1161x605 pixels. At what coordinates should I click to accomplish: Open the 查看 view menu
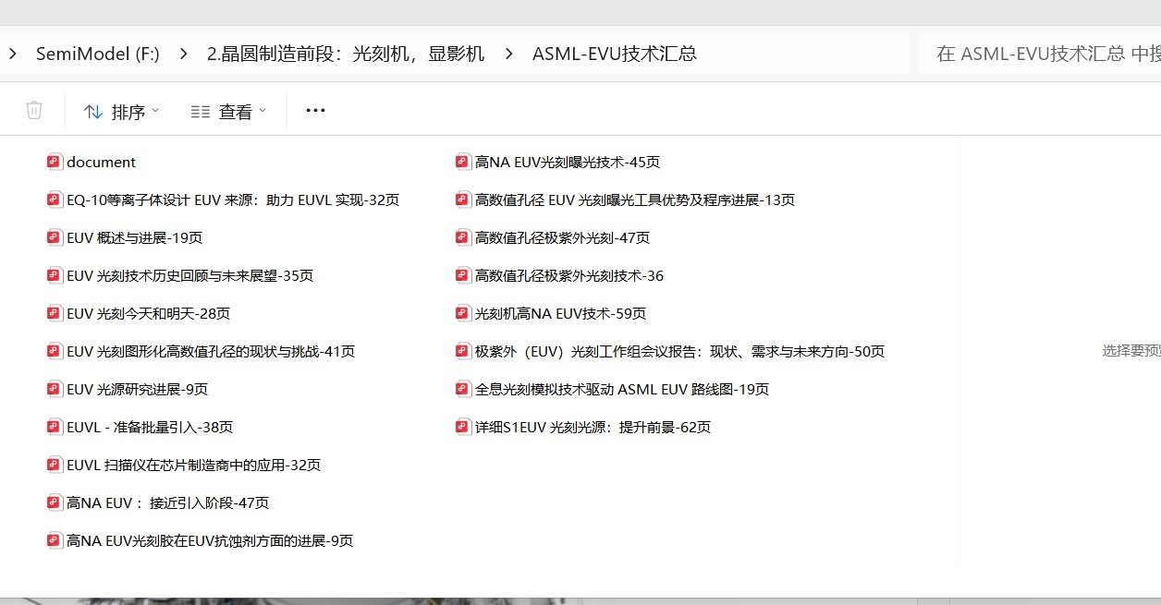[237, 110]
